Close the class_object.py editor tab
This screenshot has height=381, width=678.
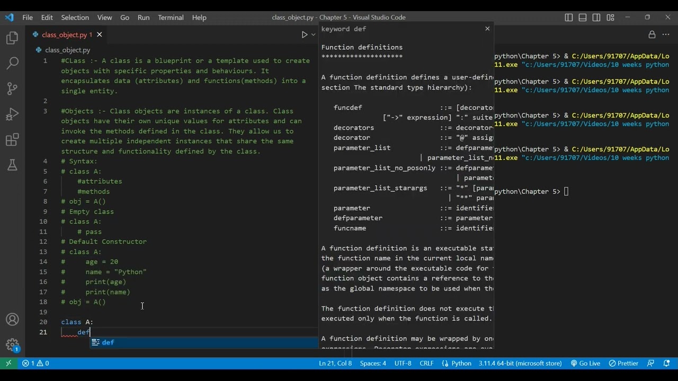(99, 35)
